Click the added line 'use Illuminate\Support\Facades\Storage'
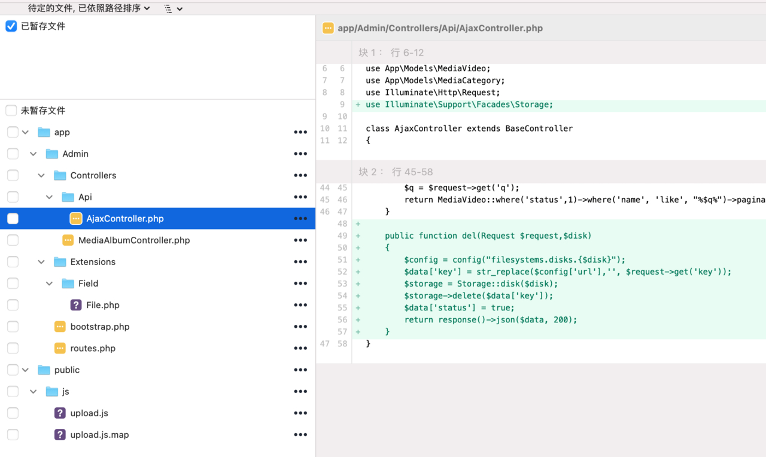 459,105
